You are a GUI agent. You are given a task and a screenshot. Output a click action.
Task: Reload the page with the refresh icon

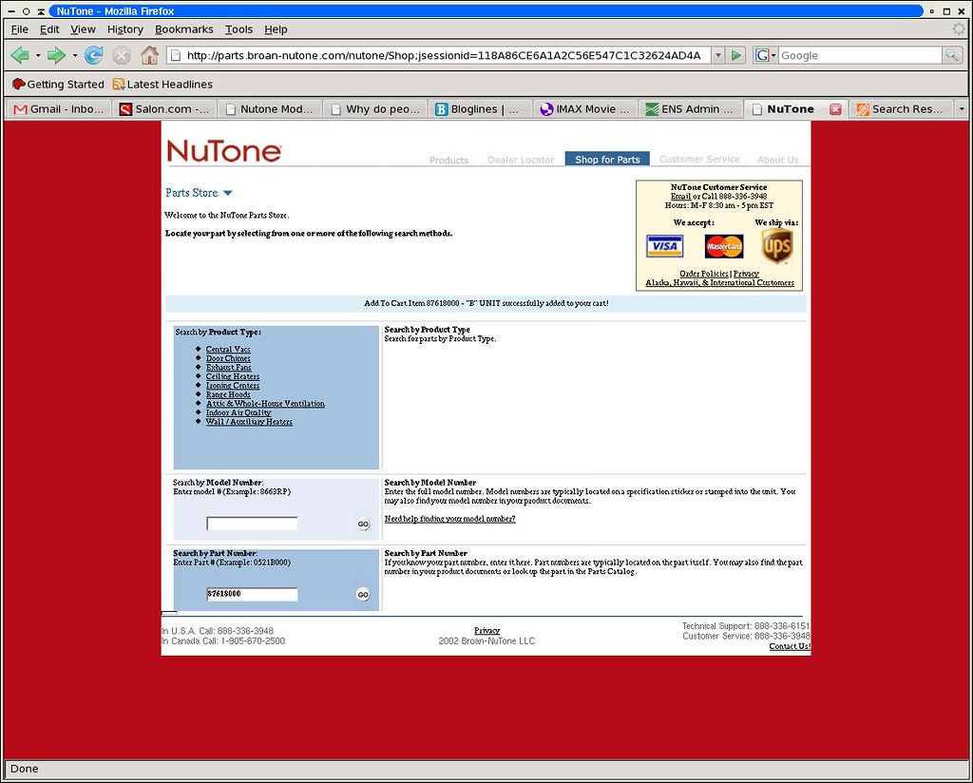(x=94, y=55)
